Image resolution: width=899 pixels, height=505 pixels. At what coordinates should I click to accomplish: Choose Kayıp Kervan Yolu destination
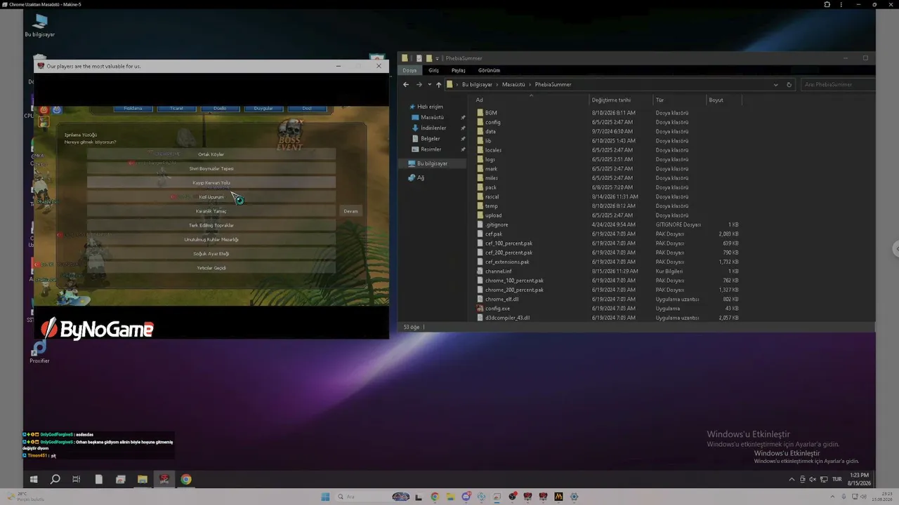coord(211,182)
